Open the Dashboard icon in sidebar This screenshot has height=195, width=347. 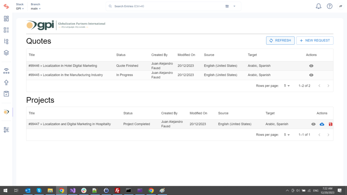pyautogui.click(x=6, y=19)
